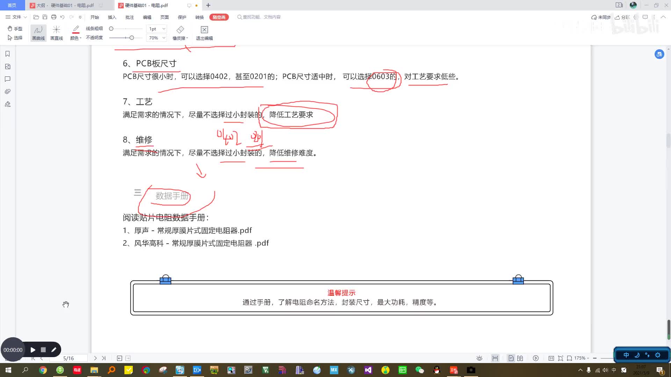The height and width of the screenshot is (377, 671).
Task: Go to the next page arrow
Action: click(95, 358)
